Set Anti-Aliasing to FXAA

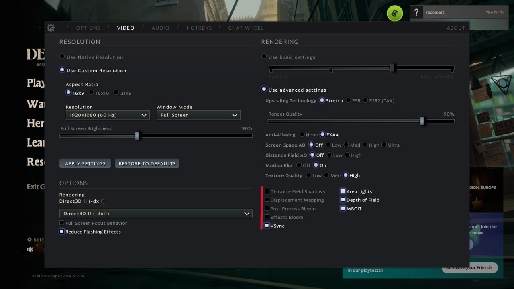coord(322,134)
